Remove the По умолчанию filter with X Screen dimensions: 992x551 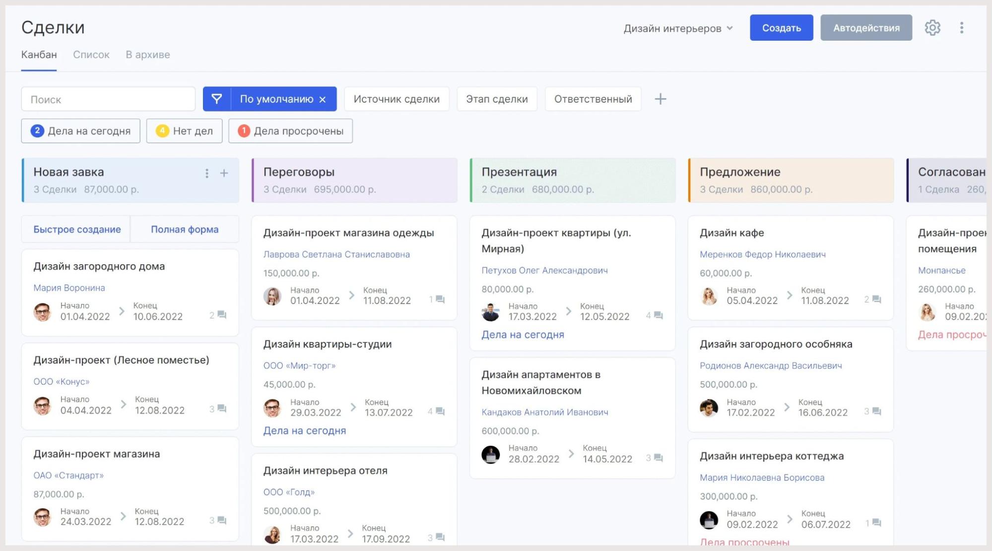click(323, 99)
